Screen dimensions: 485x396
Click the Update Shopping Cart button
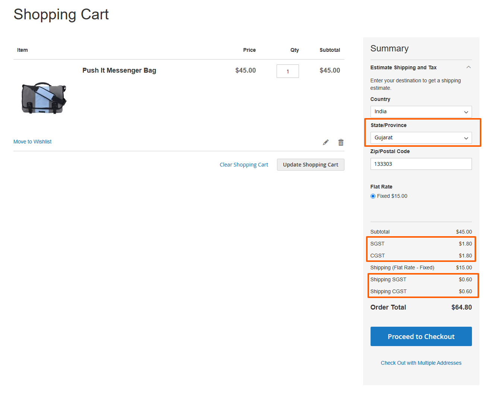pyautogui.click(x=311, y=165)
